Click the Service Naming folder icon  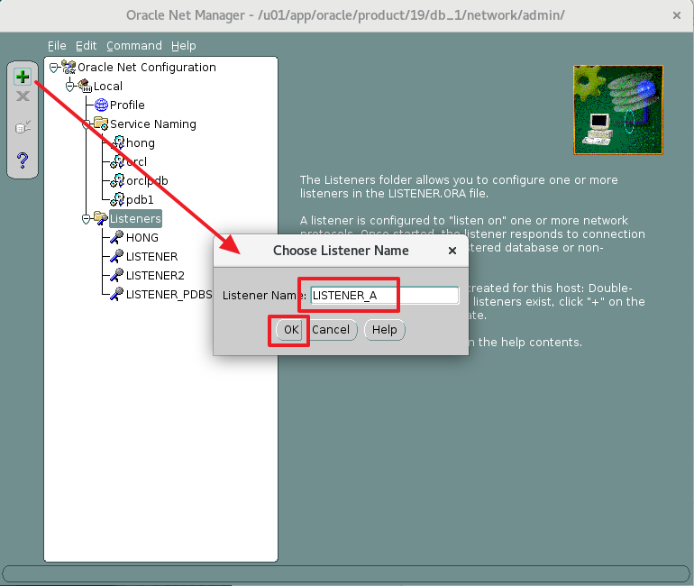tap(101, 124)
